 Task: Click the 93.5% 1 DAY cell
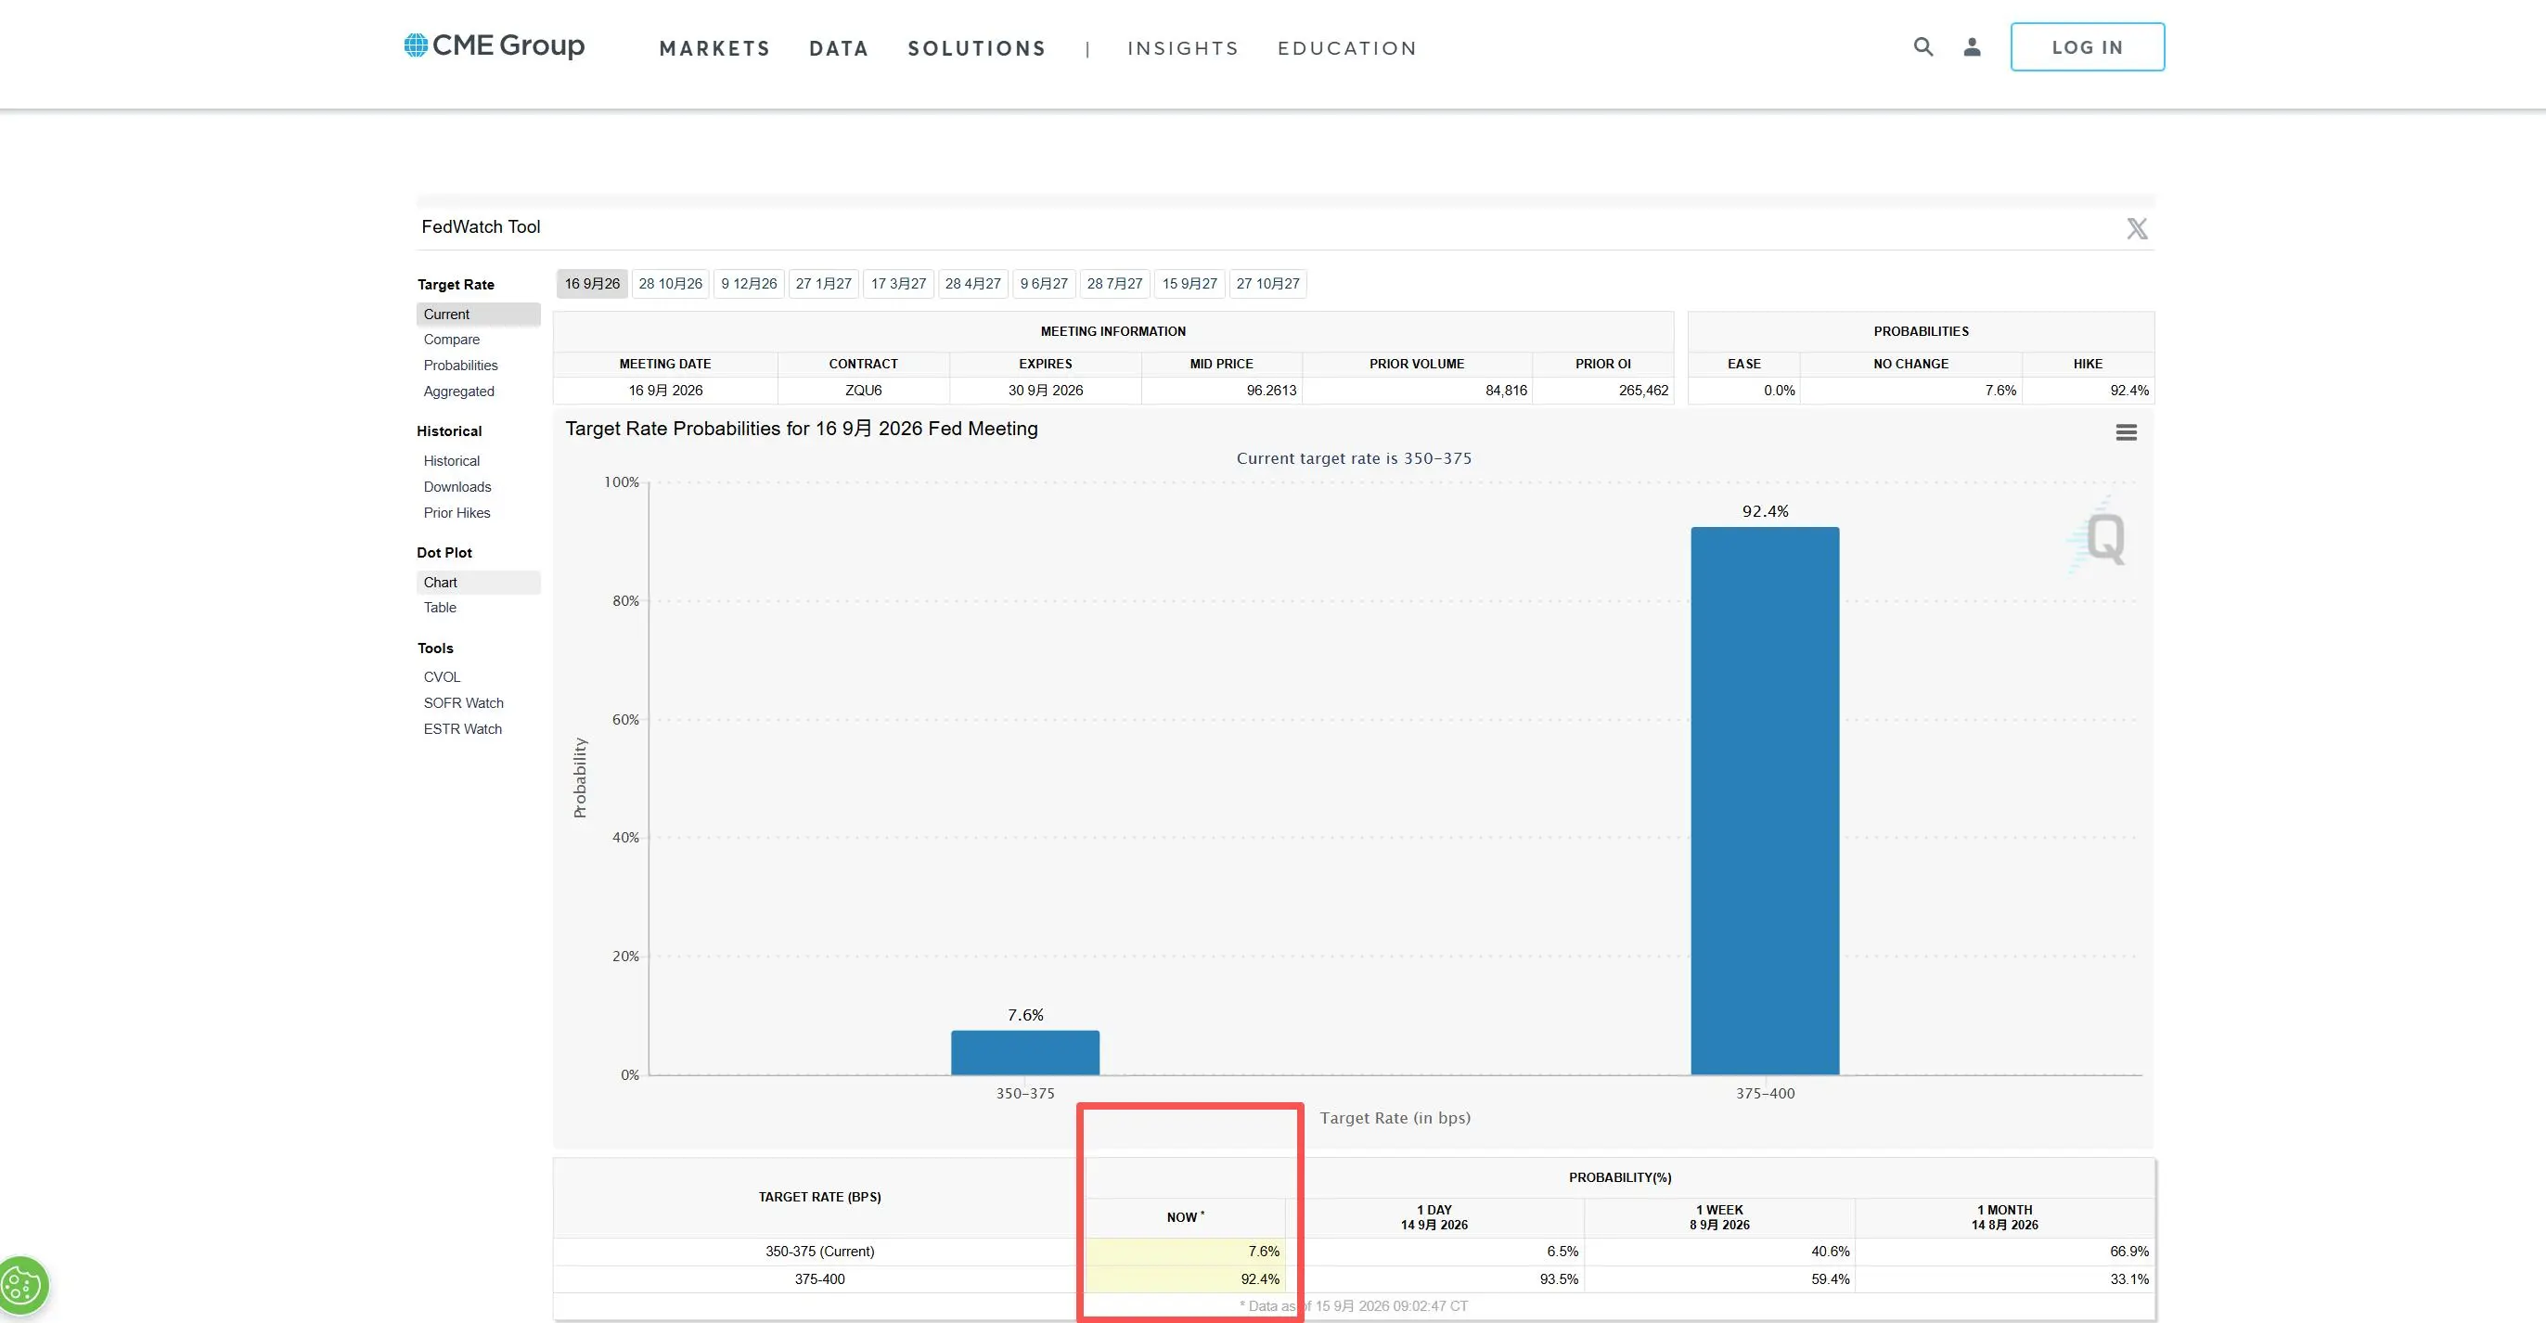click(1435, 1279)
